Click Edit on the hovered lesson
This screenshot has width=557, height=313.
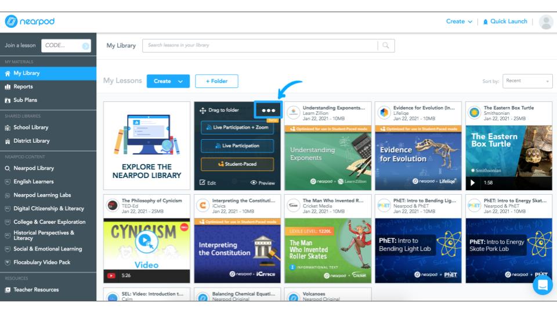click(x=207, y=183)
